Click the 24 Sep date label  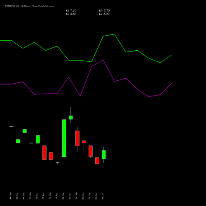tap(77, 196)
